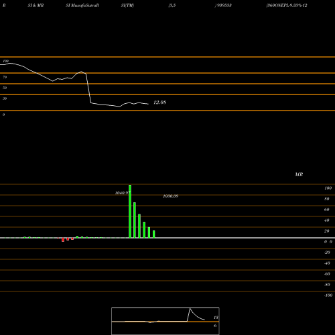Click the MR axis label -100
Screen dimensions: 335x335
pos(328,295)
